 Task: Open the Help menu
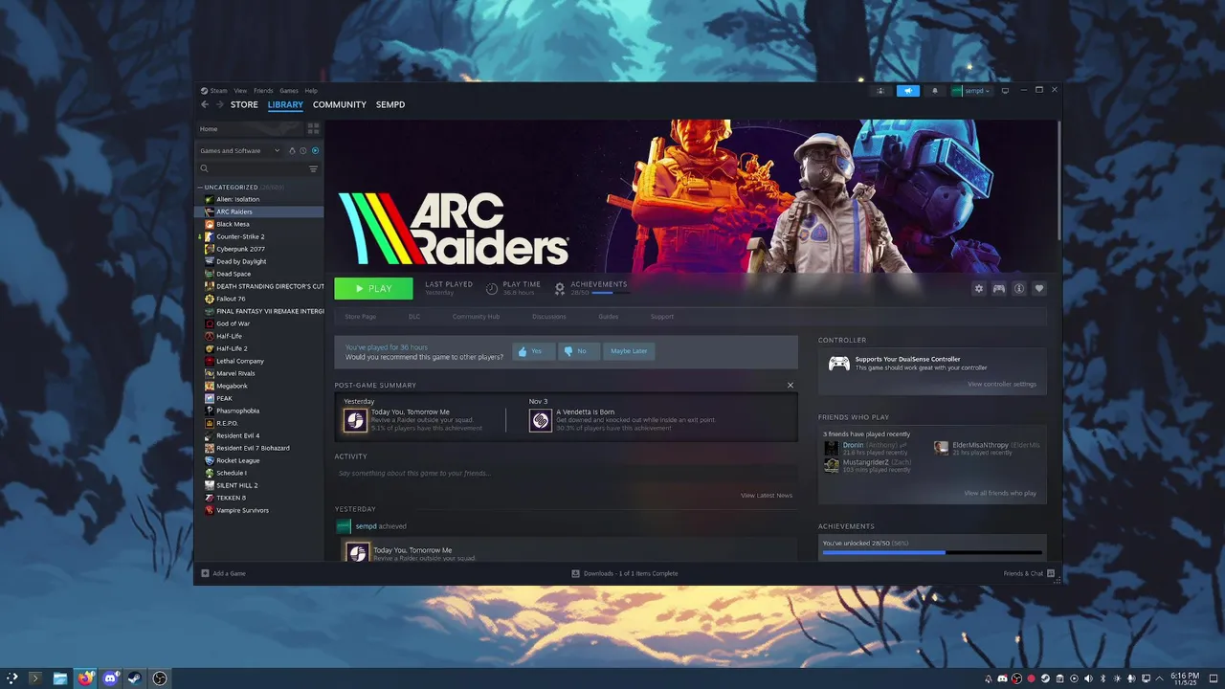click(x=311, y=91)
